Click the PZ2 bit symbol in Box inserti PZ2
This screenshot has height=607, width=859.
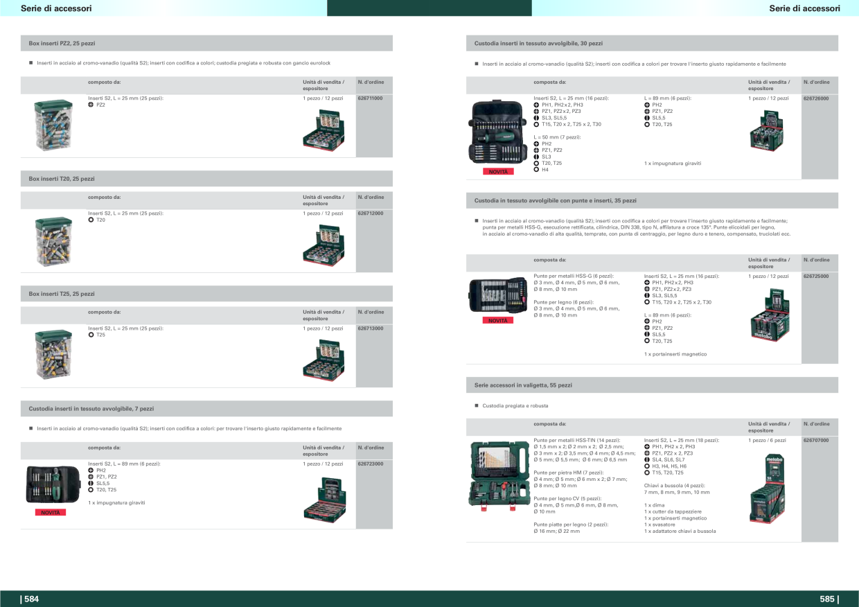[91, 105]
